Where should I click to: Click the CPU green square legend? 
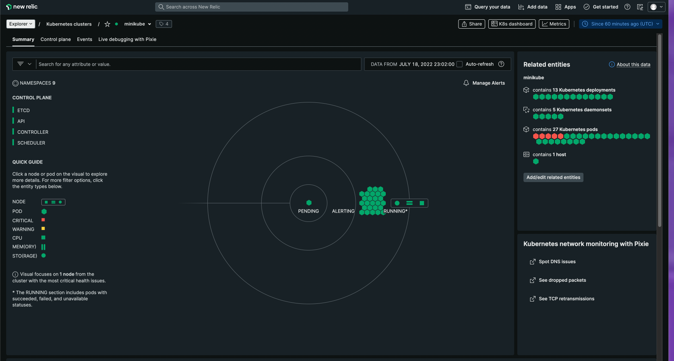click(43, 238)
